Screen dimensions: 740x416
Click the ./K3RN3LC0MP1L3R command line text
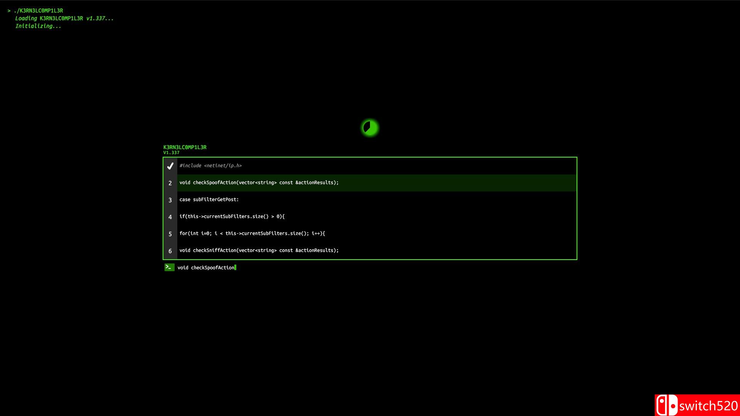[x=38, y=11]
